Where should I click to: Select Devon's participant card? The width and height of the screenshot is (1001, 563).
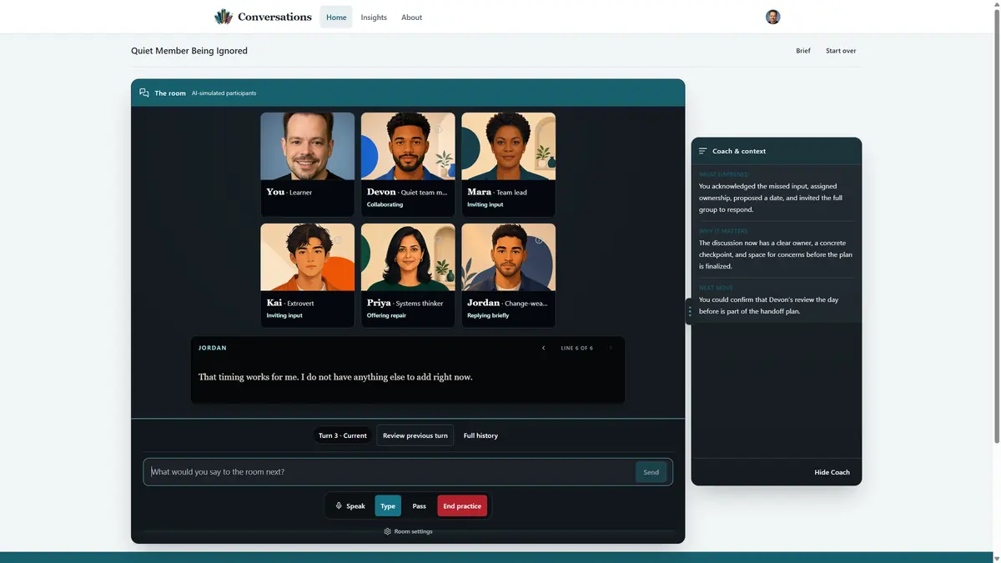(408, 164)
